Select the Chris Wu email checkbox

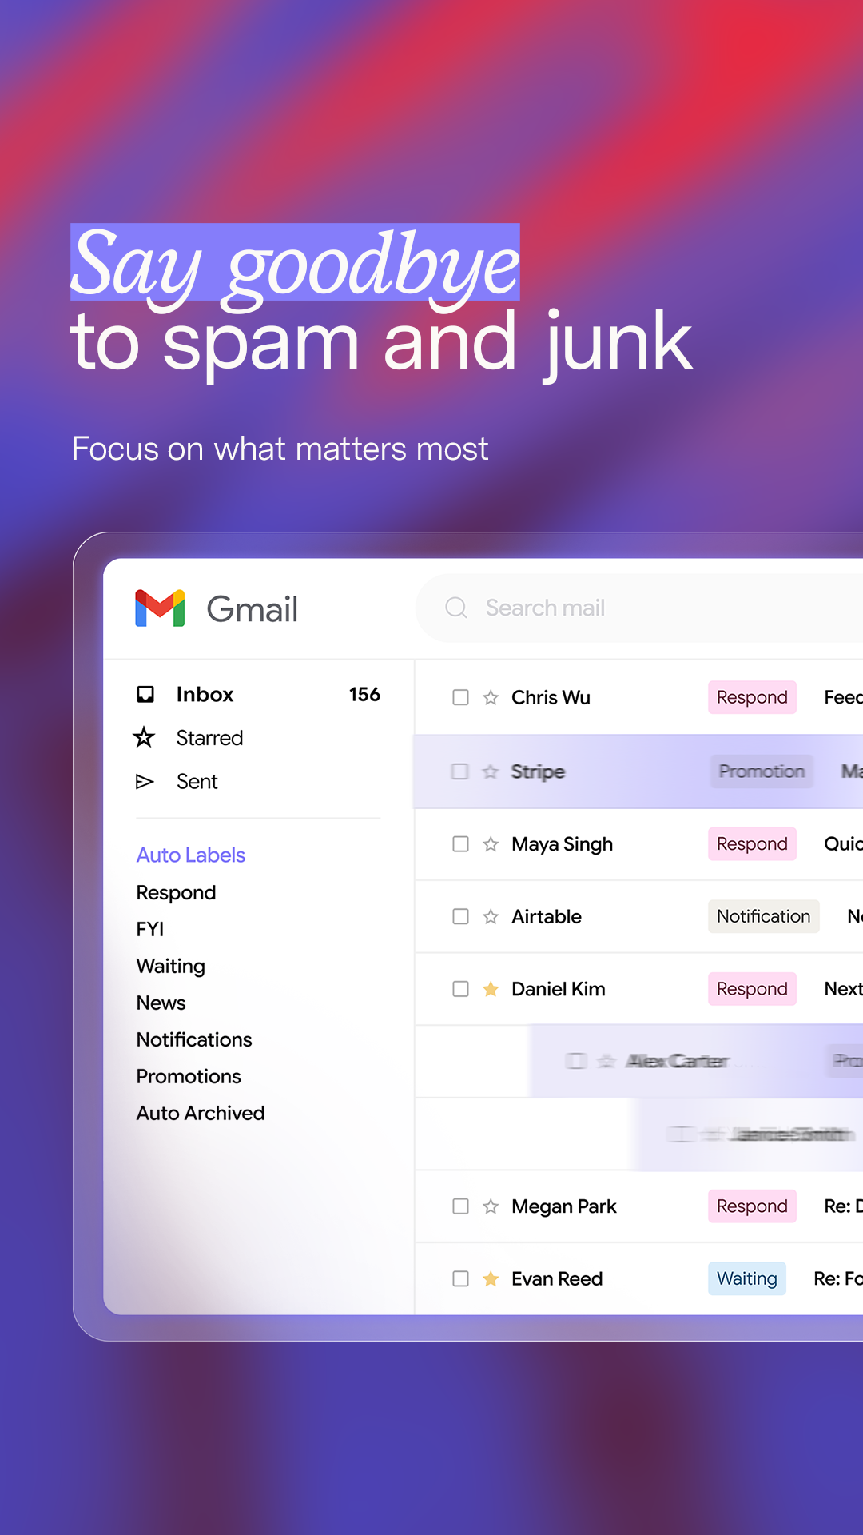461,697
